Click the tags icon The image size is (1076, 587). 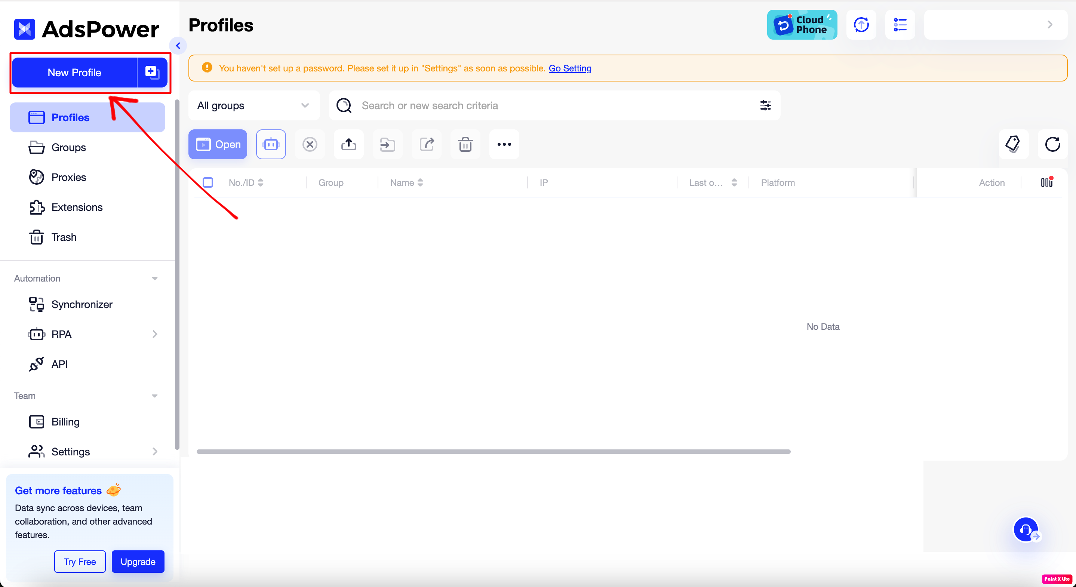click(1014, 145)
